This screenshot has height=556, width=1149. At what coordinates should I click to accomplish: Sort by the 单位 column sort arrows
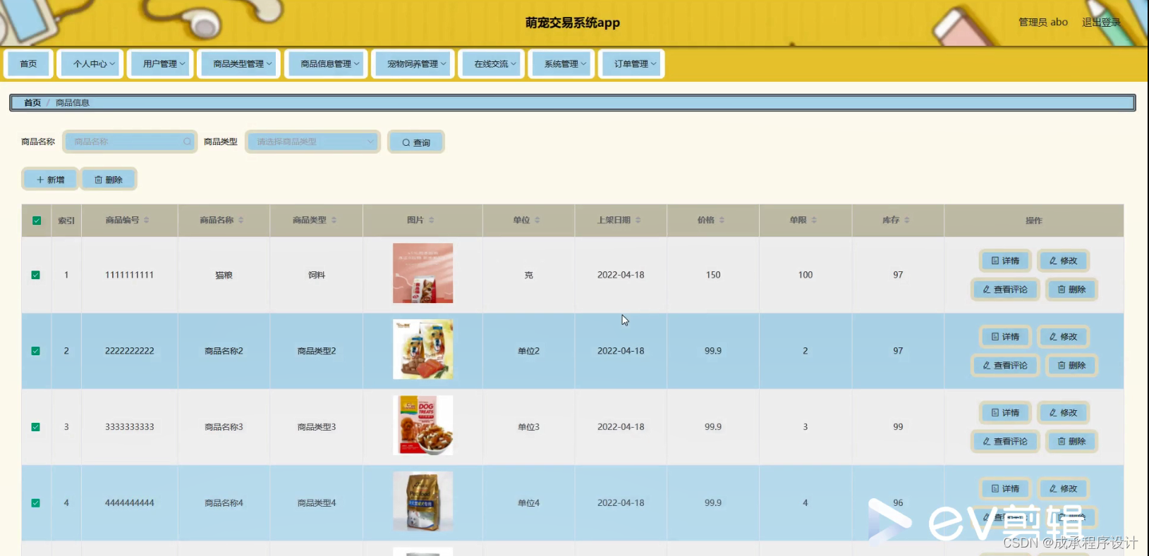click(537, 220)
